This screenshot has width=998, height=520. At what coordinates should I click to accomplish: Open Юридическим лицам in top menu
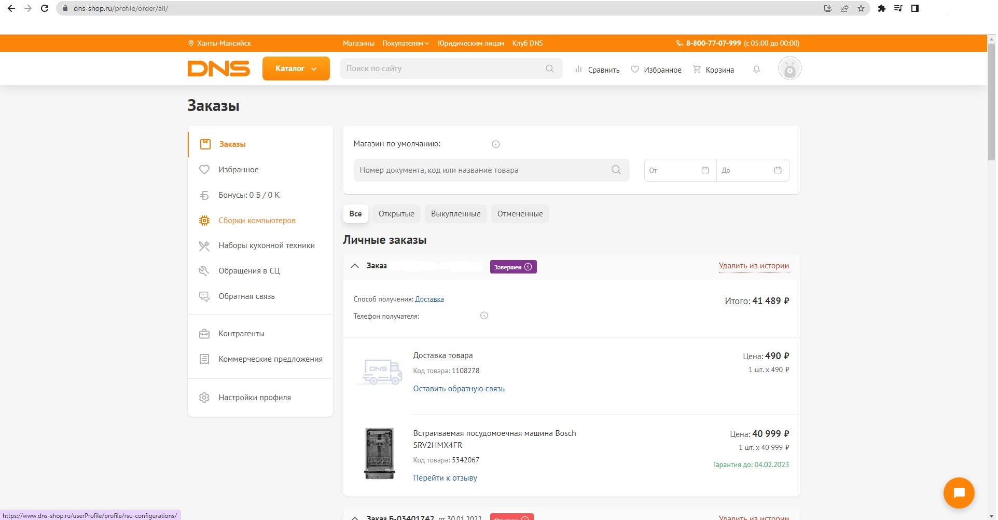pos(470,43)
